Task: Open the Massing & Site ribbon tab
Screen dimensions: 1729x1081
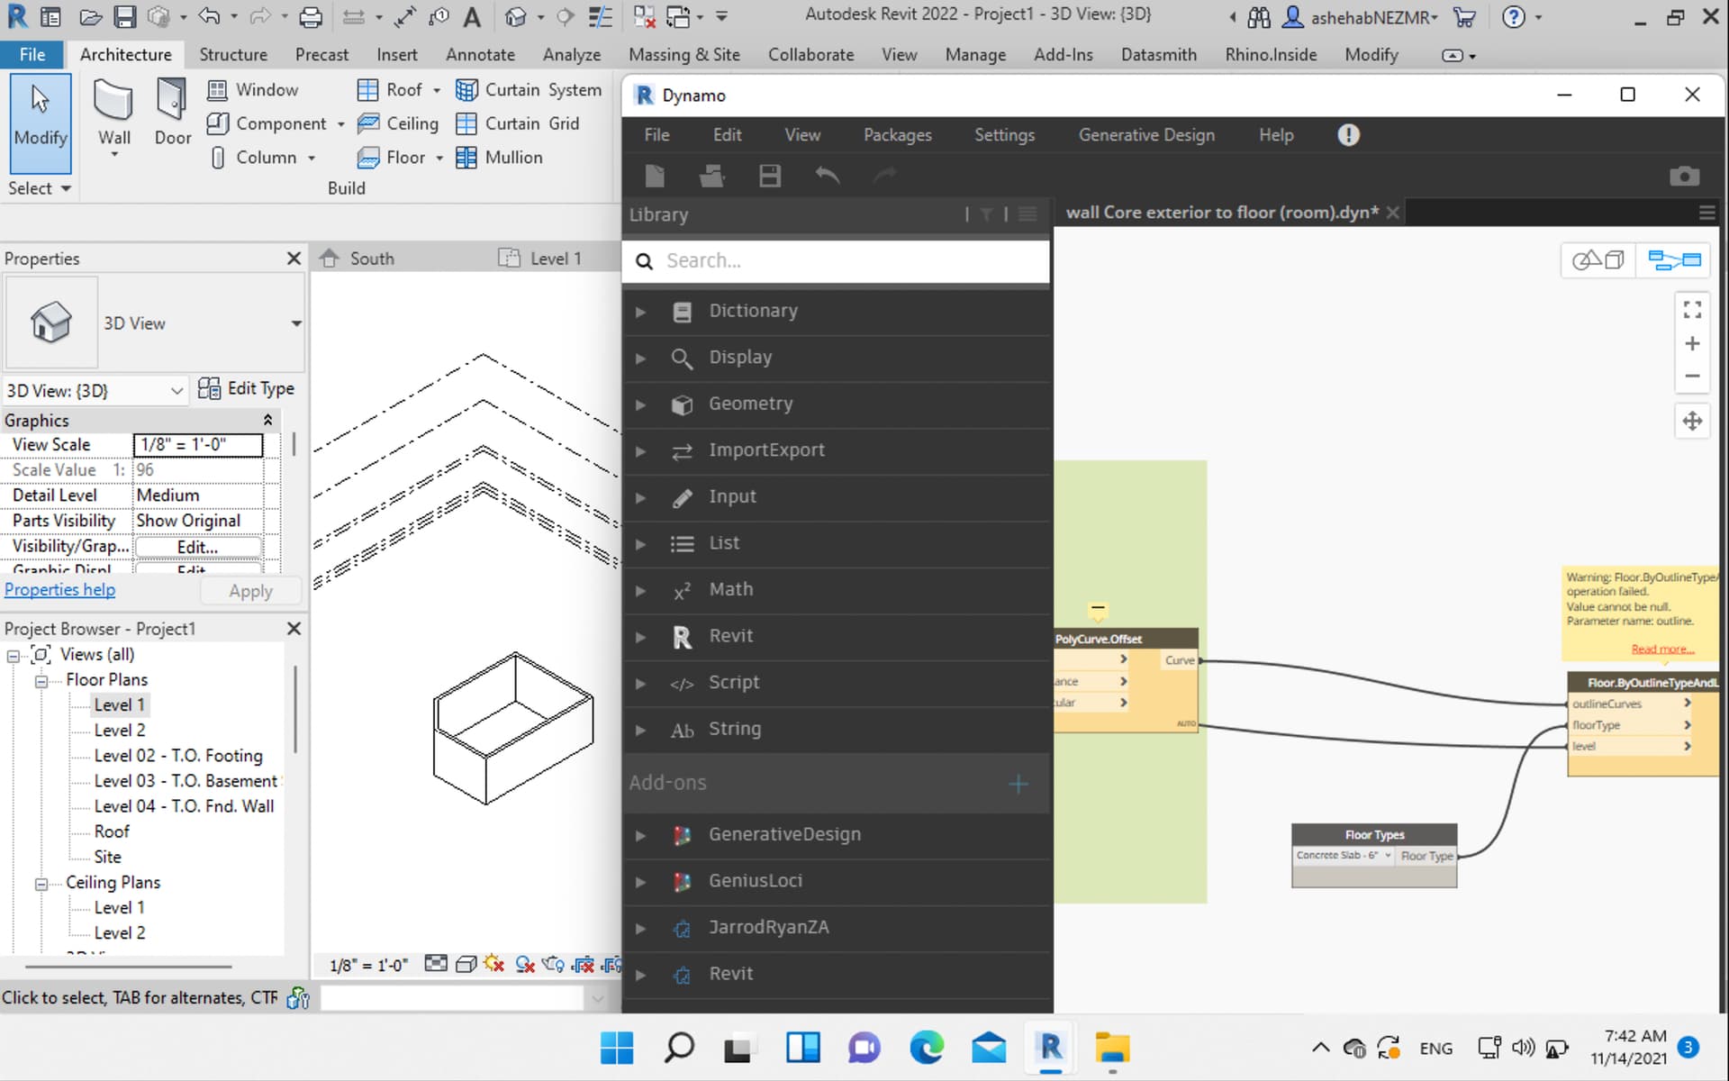Action: (x=684, y=55)
